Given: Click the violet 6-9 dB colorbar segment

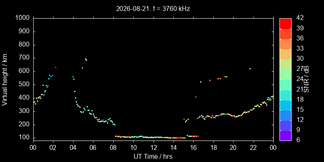Looking at the screenshot, I should pos(286,136).
